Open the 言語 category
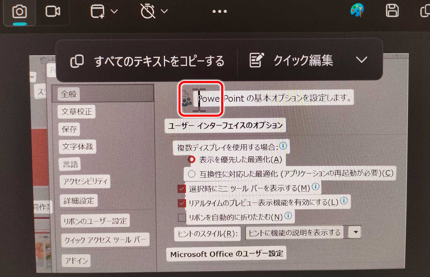Screen dimensions: 430x277 coord(70,164)
